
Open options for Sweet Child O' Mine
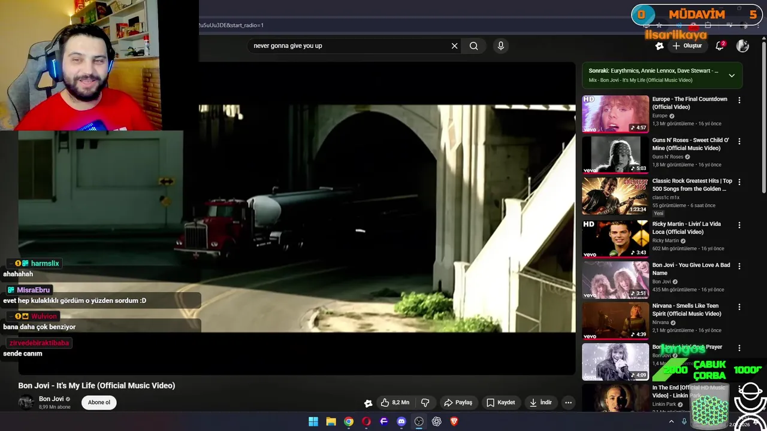739,141
